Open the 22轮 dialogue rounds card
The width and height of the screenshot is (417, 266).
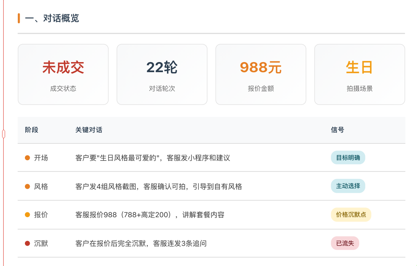pyautogui.click(x=162, y=75)
